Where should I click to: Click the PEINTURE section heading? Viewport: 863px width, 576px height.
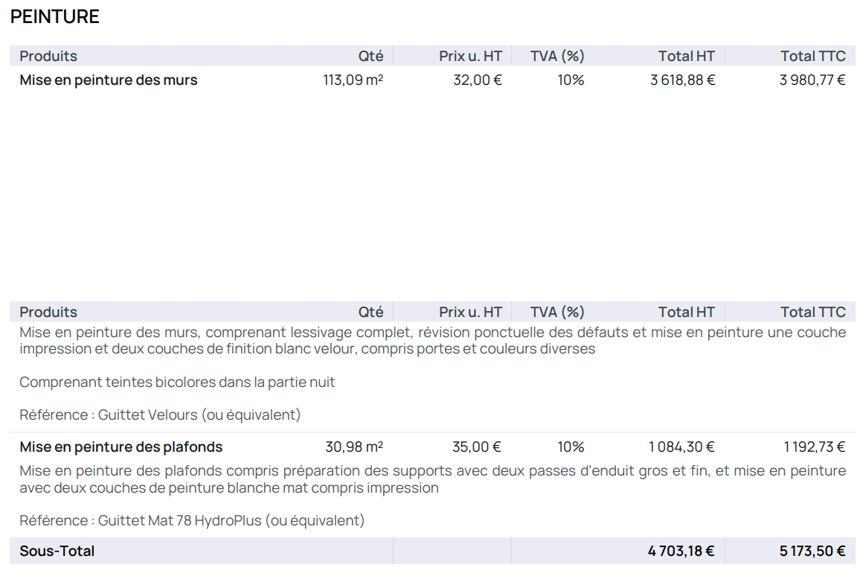click(54, 16)
